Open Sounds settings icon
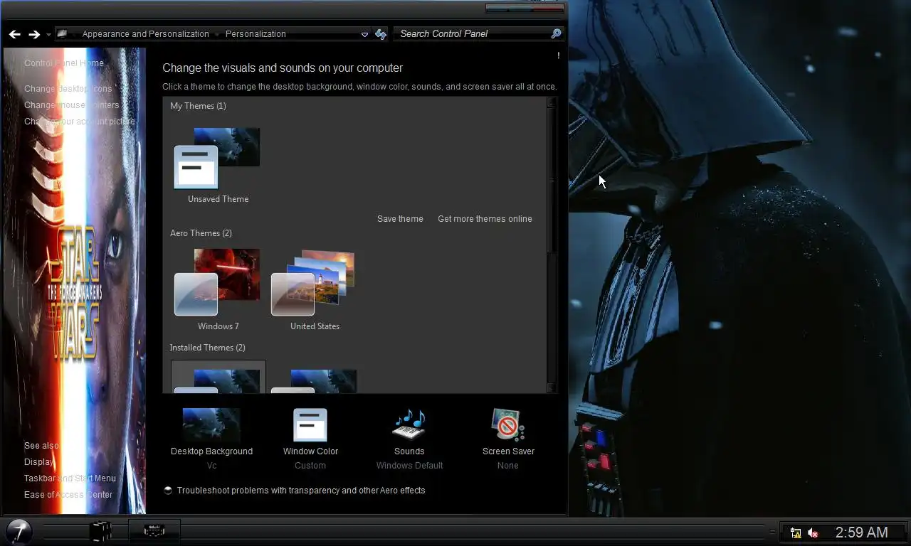 (x=409, y=425)
